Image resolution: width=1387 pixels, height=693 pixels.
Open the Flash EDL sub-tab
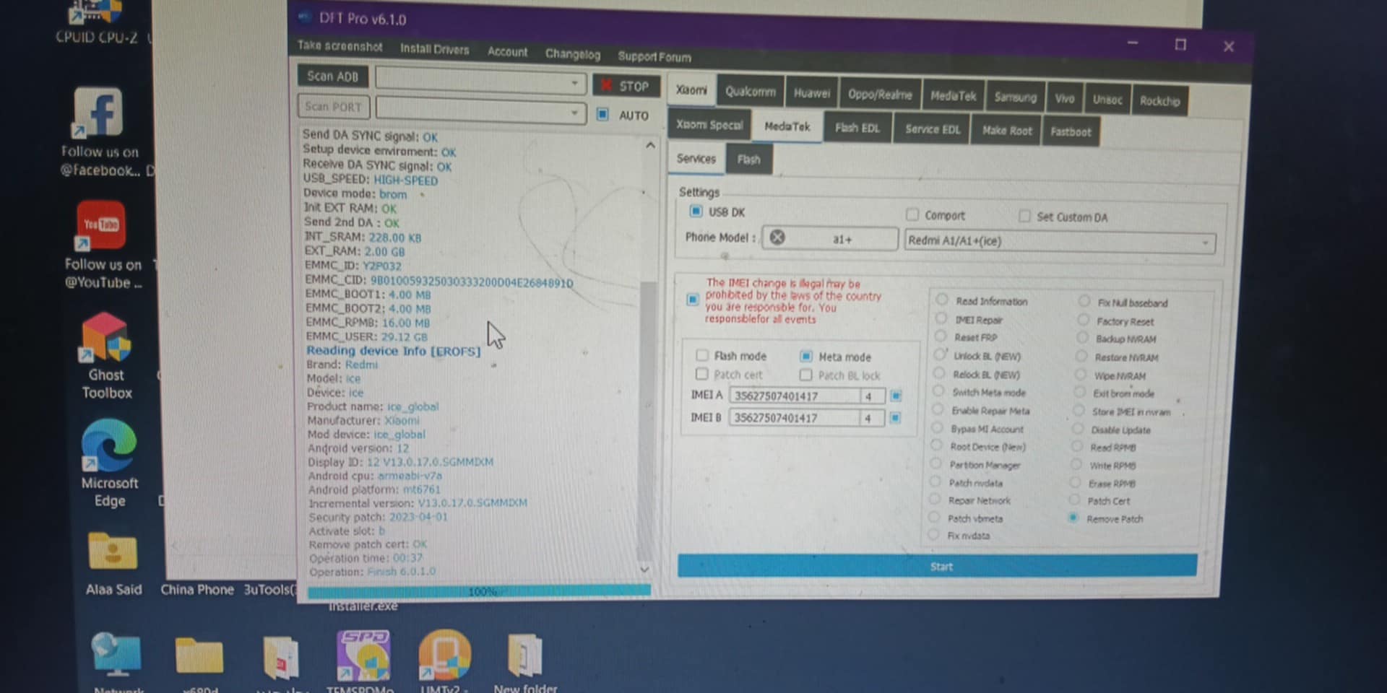point(857,128)
